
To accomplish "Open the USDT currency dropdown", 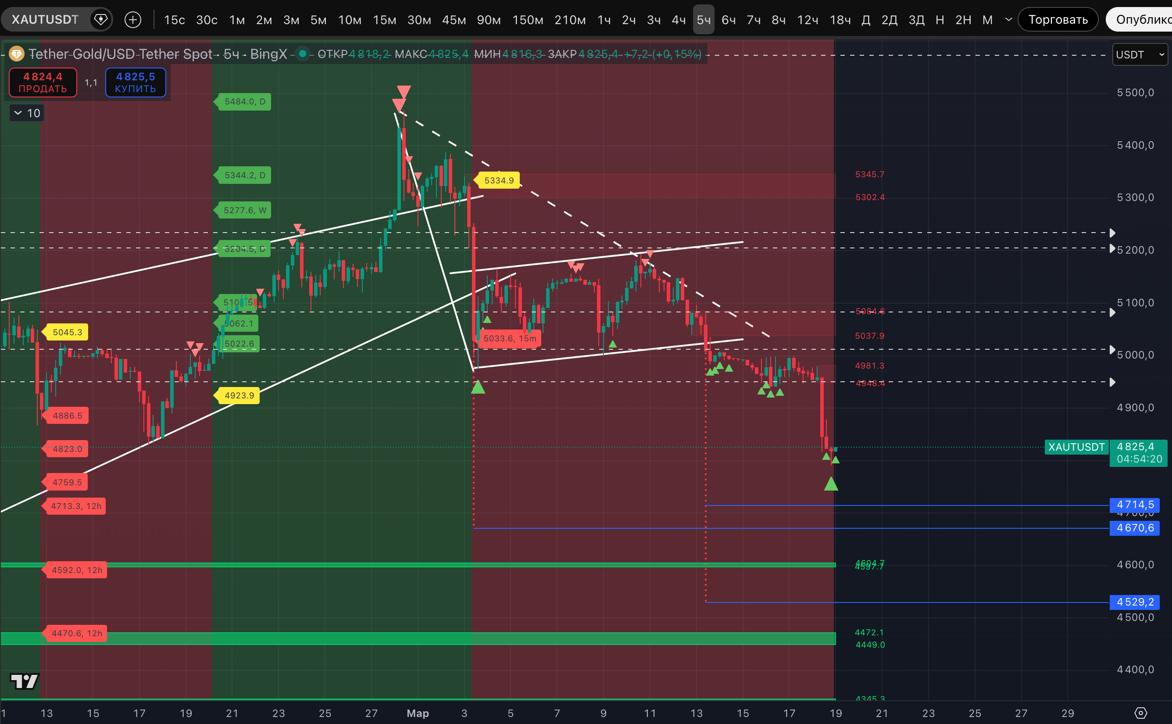I will pos(1140,54).
